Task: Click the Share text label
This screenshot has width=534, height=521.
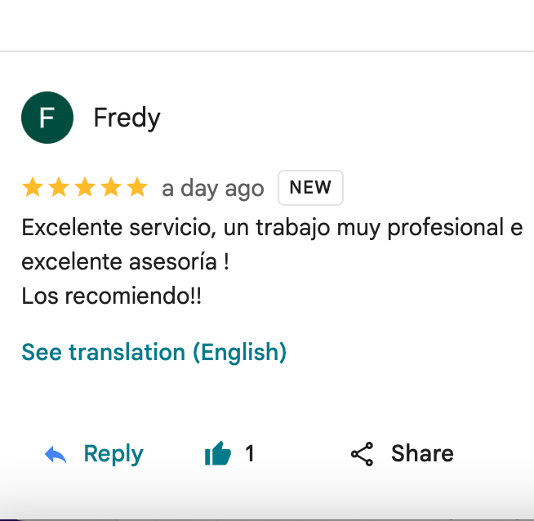Action: 422,453
